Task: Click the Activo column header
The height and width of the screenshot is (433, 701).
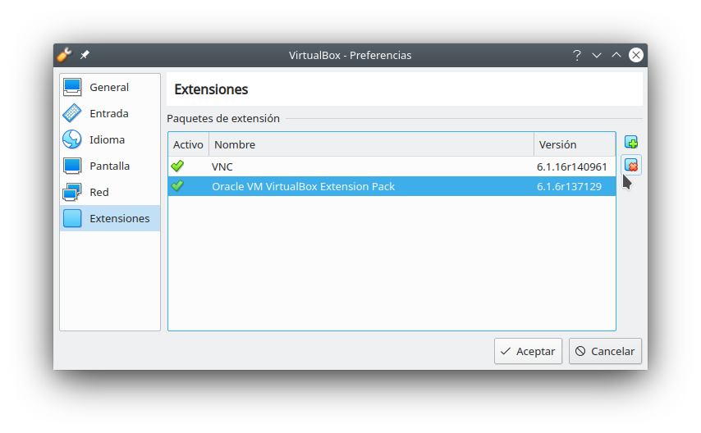Action: tap(188, 144)
